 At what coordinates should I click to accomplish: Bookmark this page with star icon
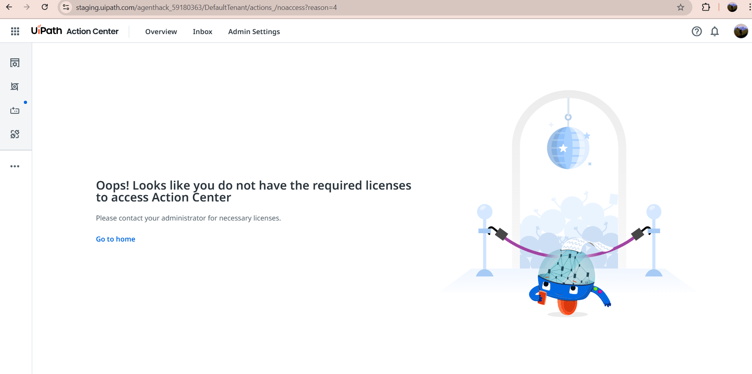[x=680, y=8]
